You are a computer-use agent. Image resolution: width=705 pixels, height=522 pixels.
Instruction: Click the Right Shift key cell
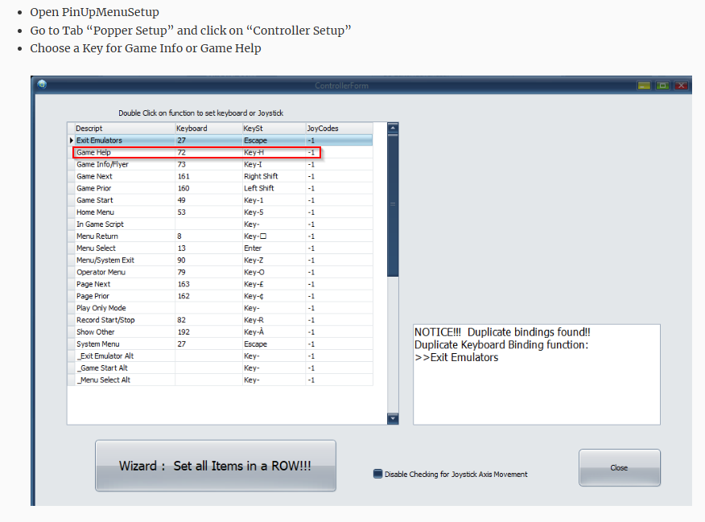pos(274,176)
